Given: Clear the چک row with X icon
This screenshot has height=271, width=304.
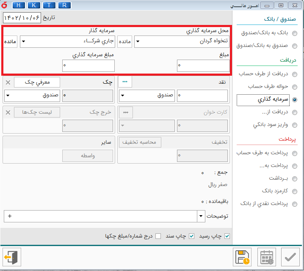Looking at the screenshot, I should [x=8, y=82].
